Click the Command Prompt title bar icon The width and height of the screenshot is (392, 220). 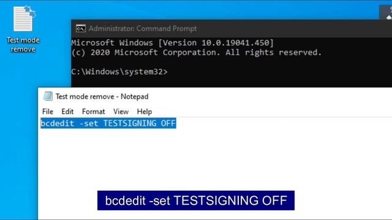pos(80,29)
